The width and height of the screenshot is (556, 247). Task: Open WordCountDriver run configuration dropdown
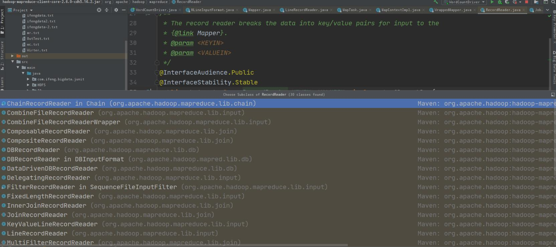point(464,2)
